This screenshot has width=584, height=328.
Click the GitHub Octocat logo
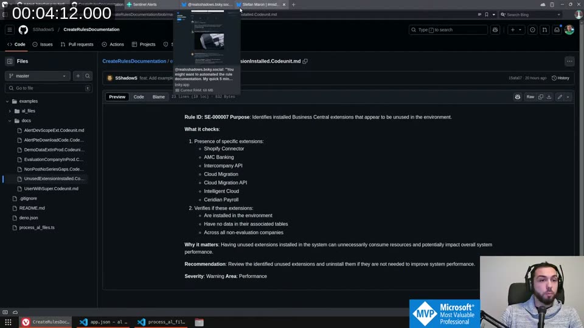23,30
